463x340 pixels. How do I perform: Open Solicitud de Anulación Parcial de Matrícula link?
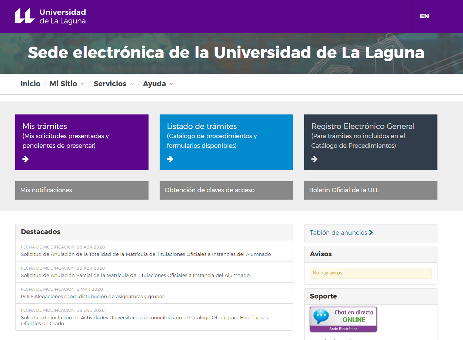click(x=135, y=276)
